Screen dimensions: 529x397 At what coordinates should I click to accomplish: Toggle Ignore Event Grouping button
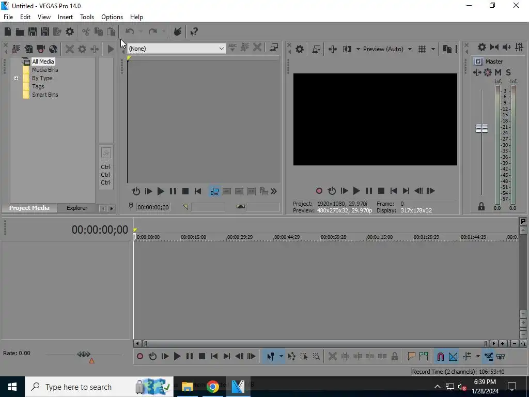(x=501, y=357)
